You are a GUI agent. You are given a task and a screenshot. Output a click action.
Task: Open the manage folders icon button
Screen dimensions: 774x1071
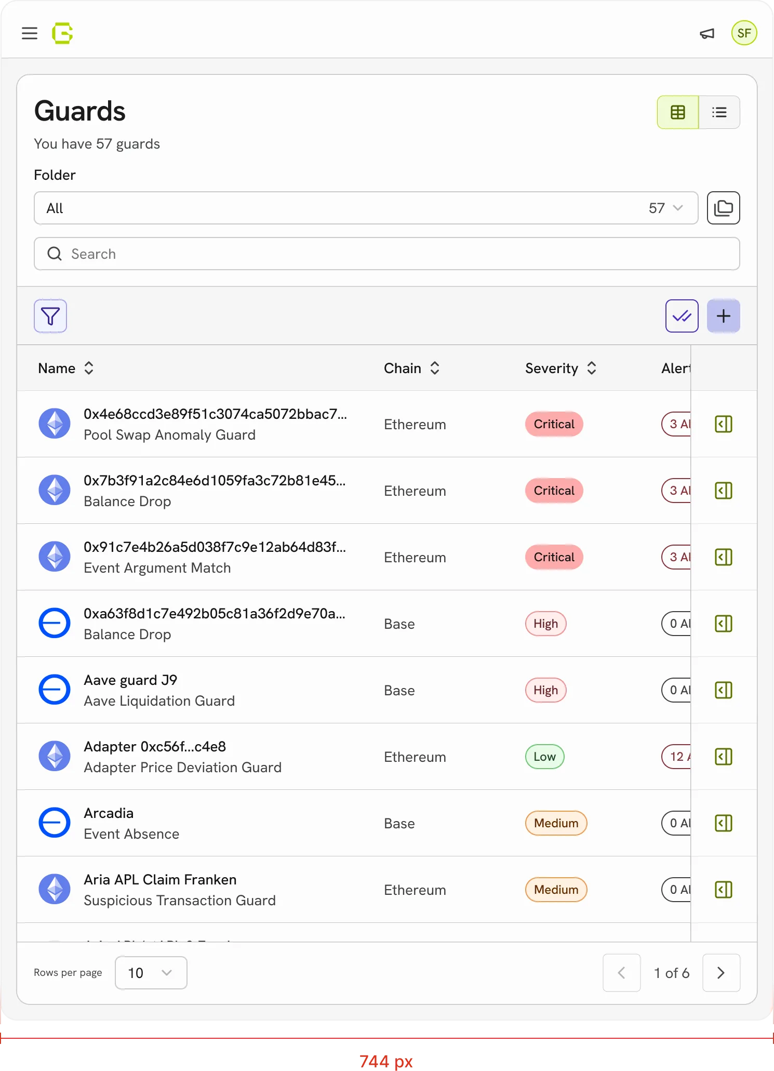point(723,208)
